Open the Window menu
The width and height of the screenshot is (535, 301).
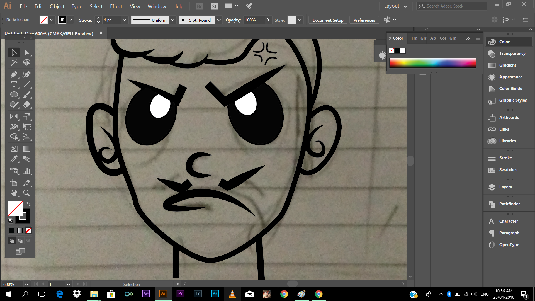pyautogui.click(x=157, y=6)
